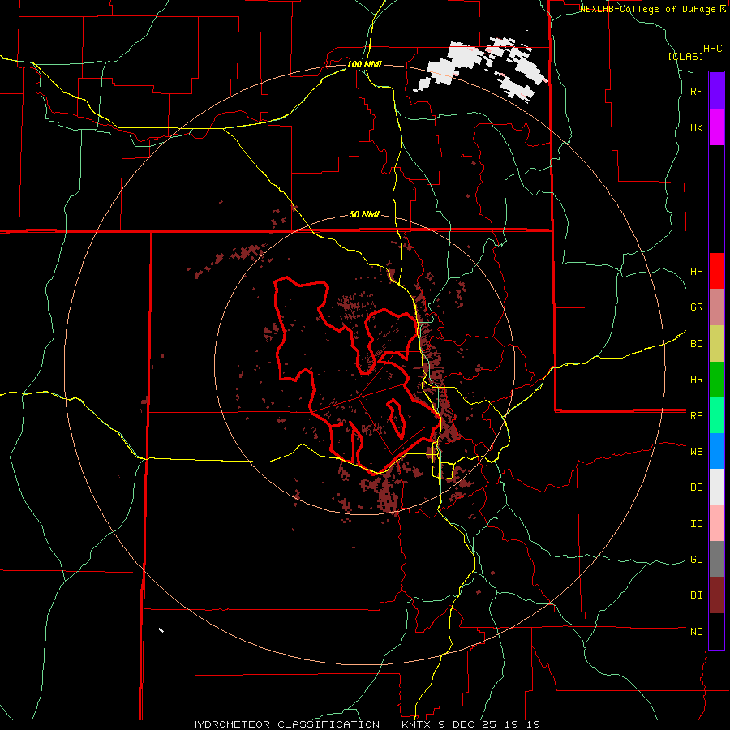Select the WS blue legend swatch
The image size is (730, 730).
click(716, 451)
